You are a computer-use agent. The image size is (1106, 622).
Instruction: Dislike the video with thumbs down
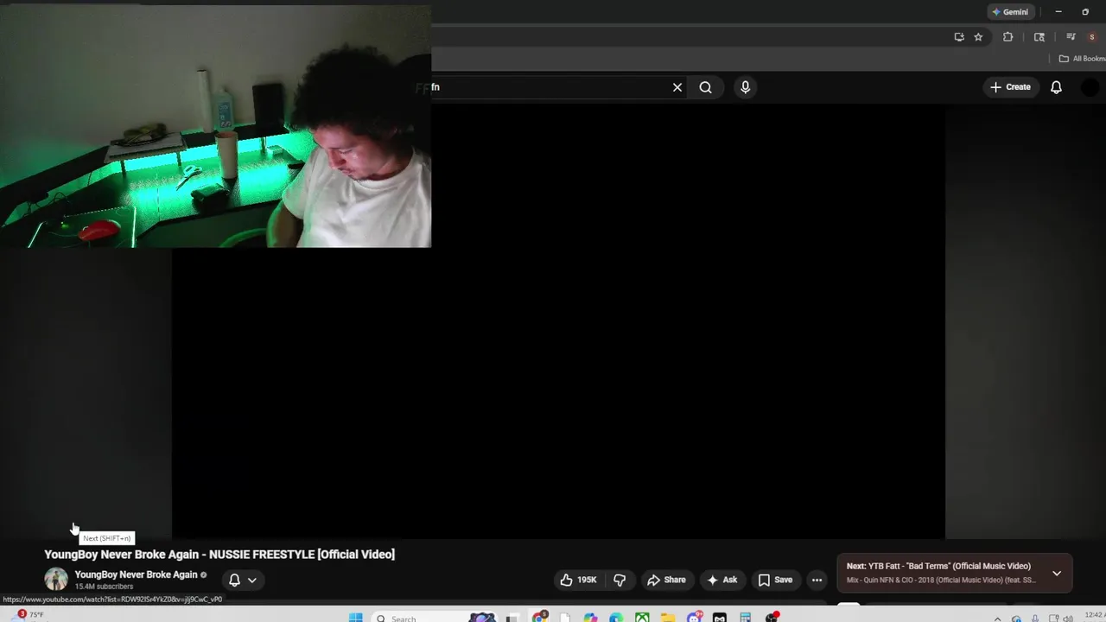click(x=620, y=580)
